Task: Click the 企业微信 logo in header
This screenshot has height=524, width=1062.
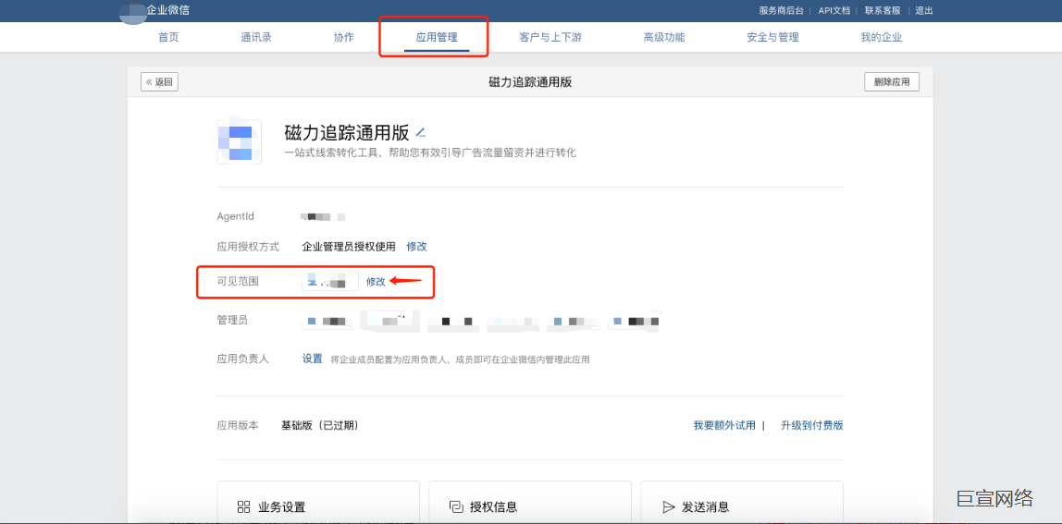Action: click(x=154, y=10)
